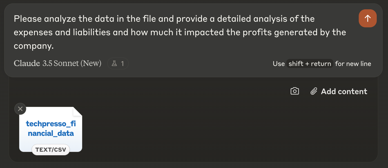Click the blue file name 'nancial_data' line
388x168 pixels.
click(51, 133)
